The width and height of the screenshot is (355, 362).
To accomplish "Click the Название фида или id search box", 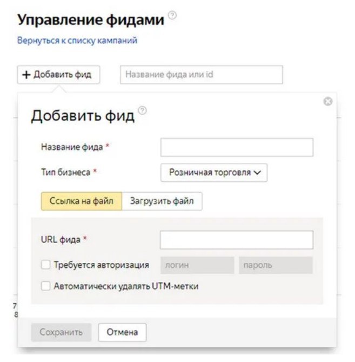I will pos(201,75).
